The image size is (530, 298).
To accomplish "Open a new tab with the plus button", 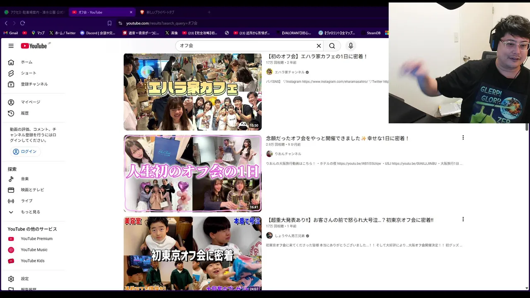I will [209, 12].
